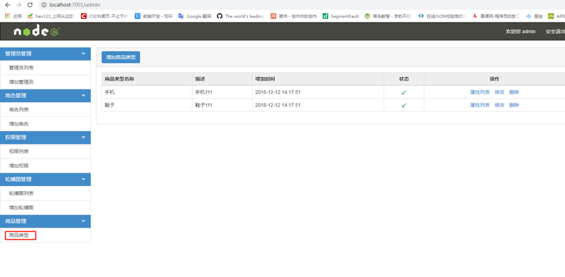The height and width of the screenshot is (277, 565).
Task: Open the 简书 bookmark
Action: point(294,16)
